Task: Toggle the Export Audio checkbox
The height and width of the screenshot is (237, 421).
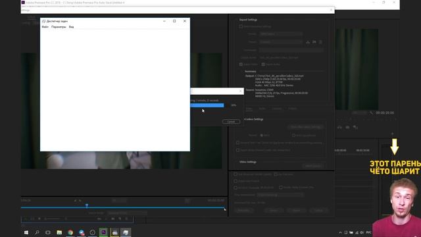Action: coord(263,65)
